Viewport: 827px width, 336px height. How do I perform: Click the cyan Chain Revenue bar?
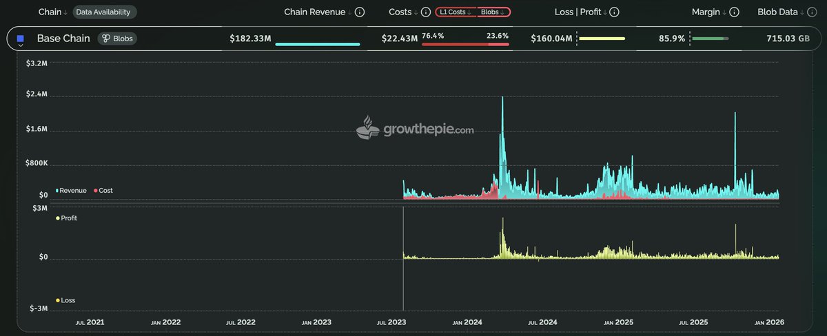317,45
